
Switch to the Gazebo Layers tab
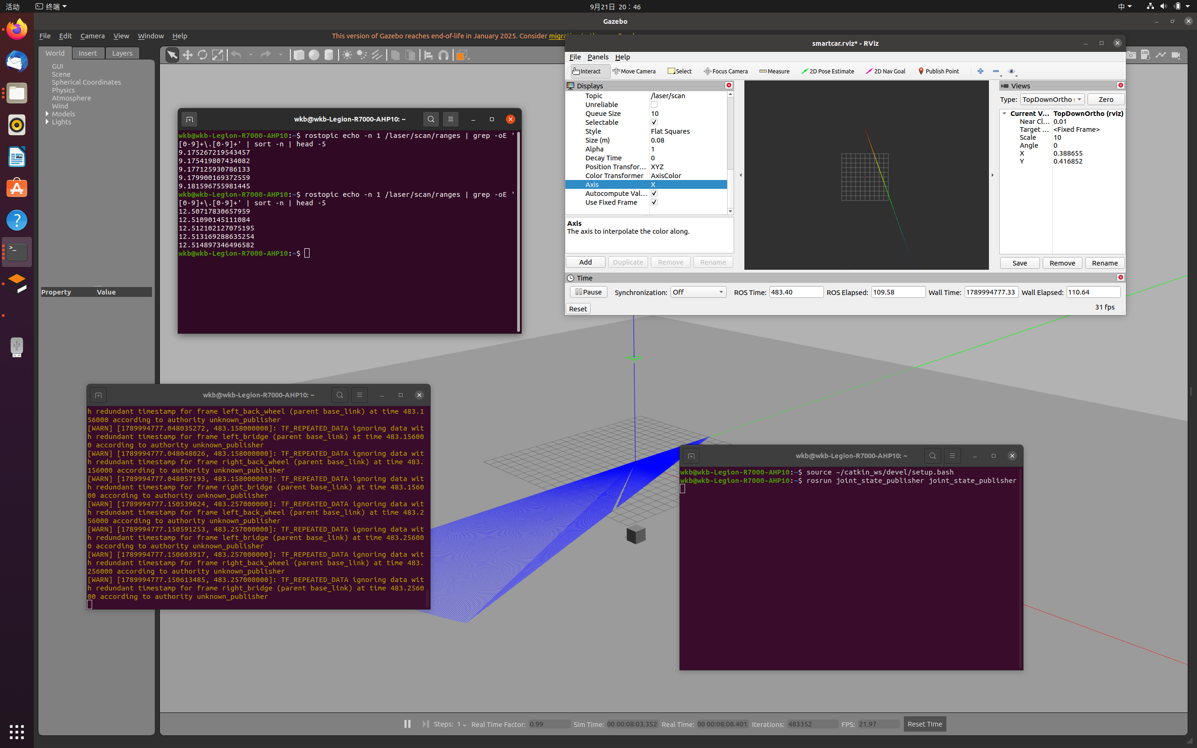click(x=122, y=53)
